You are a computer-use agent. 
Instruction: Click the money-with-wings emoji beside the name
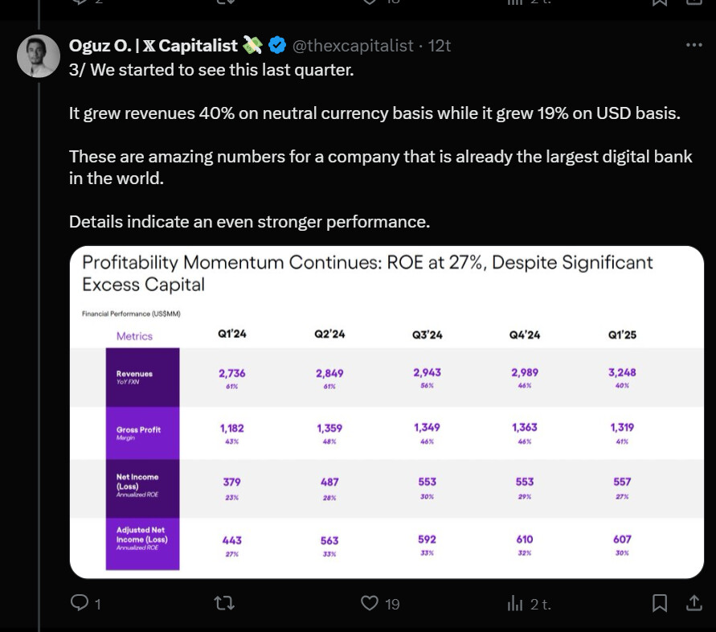[x=252, y=45]
